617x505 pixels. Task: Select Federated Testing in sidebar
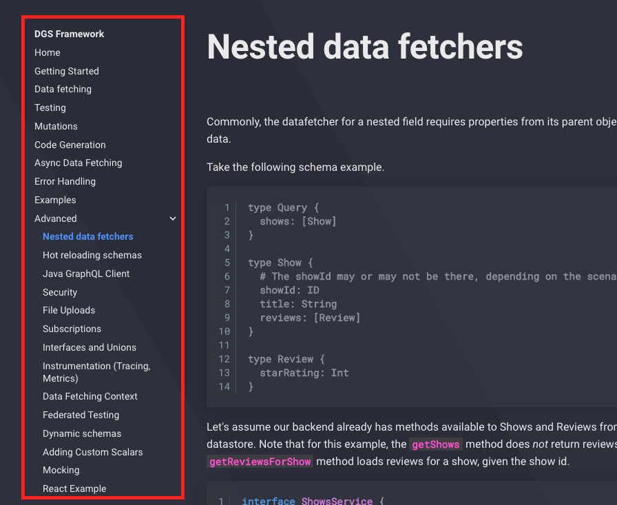point(81,415)
